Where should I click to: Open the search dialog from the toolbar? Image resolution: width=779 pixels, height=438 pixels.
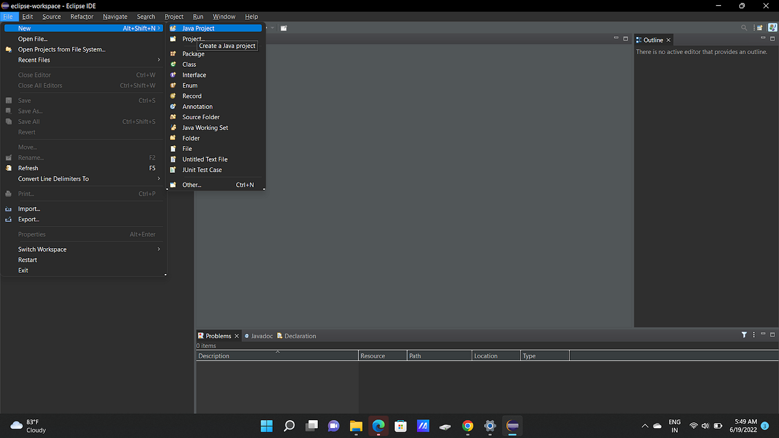(744, 27)
